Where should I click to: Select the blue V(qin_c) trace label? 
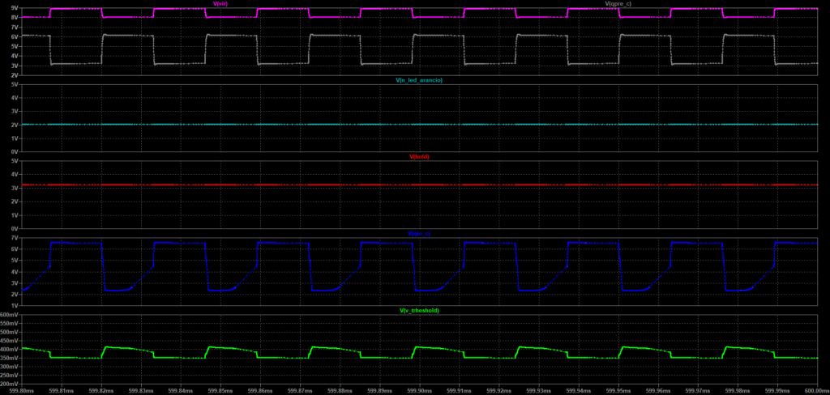tap(419, 233)
